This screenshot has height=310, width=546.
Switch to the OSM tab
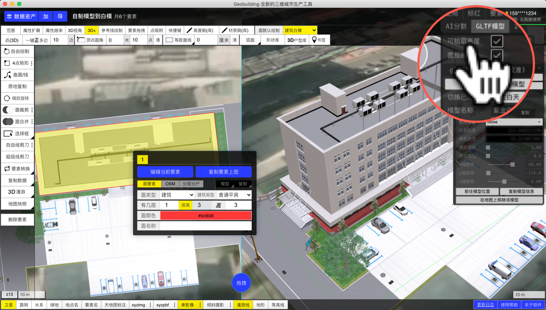170,184
